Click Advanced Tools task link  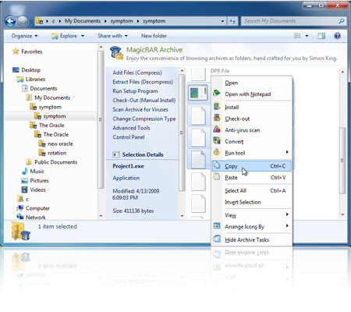131,128
